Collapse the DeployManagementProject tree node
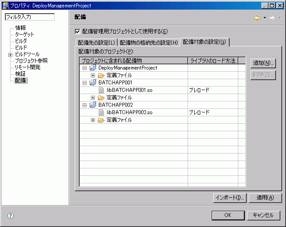The height and width of the screenshot is (227, 286). click(84, 68)
